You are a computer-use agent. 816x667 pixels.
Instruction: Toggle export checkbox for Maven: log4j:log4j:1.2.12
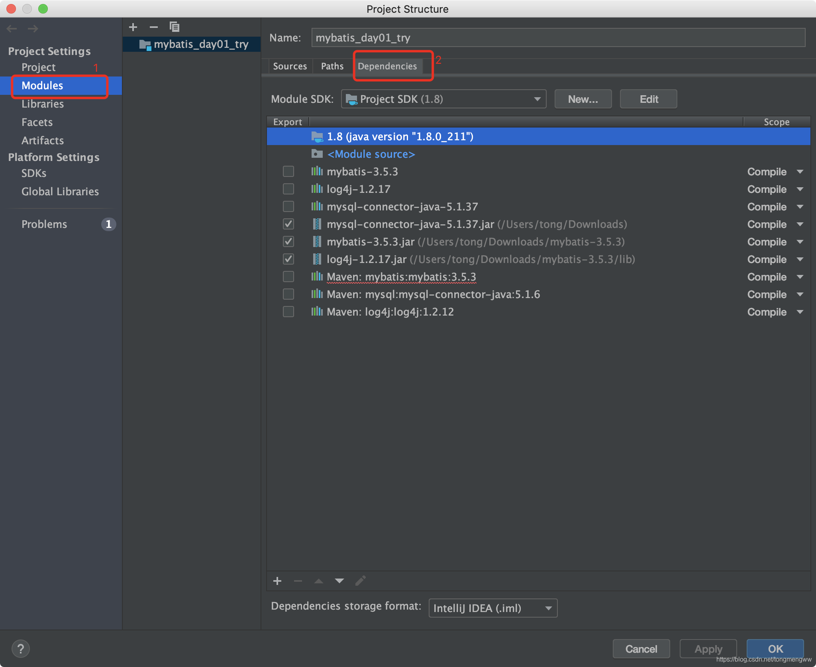click(x=288, y=312)
